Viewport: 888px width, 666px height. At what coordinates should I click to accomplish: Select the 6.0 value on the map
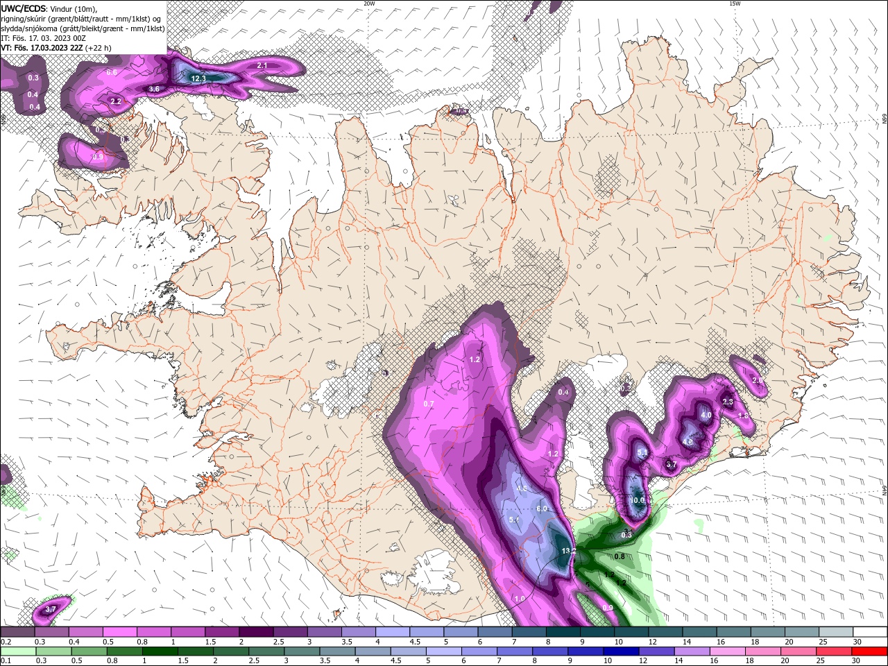(542, 509)
